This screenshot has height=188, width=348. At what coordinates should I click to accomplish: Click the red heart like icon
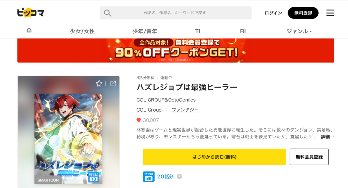139,120
